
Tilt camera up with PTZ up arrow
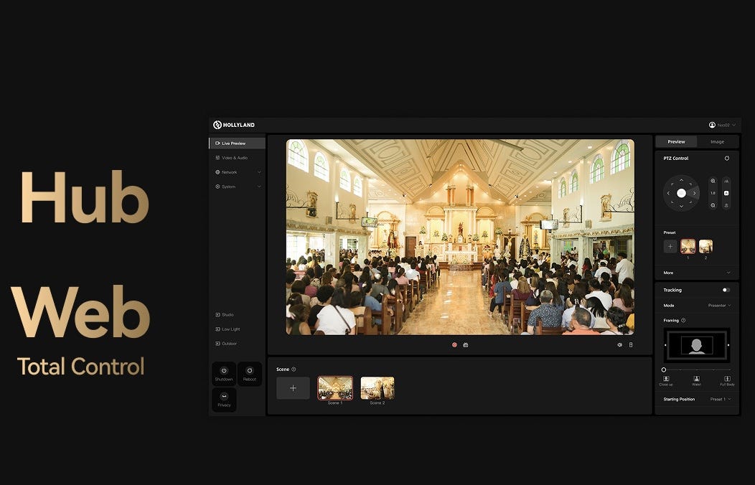[681, 180]
